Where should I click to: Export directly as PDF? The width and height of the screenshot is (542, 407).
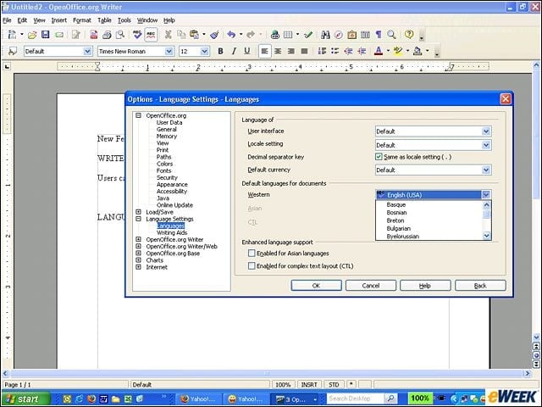click(x=94, y=35)
